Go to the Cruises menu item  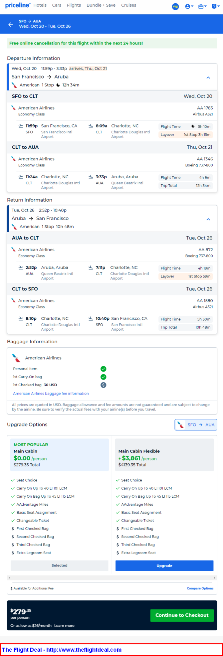click(128, 5)
